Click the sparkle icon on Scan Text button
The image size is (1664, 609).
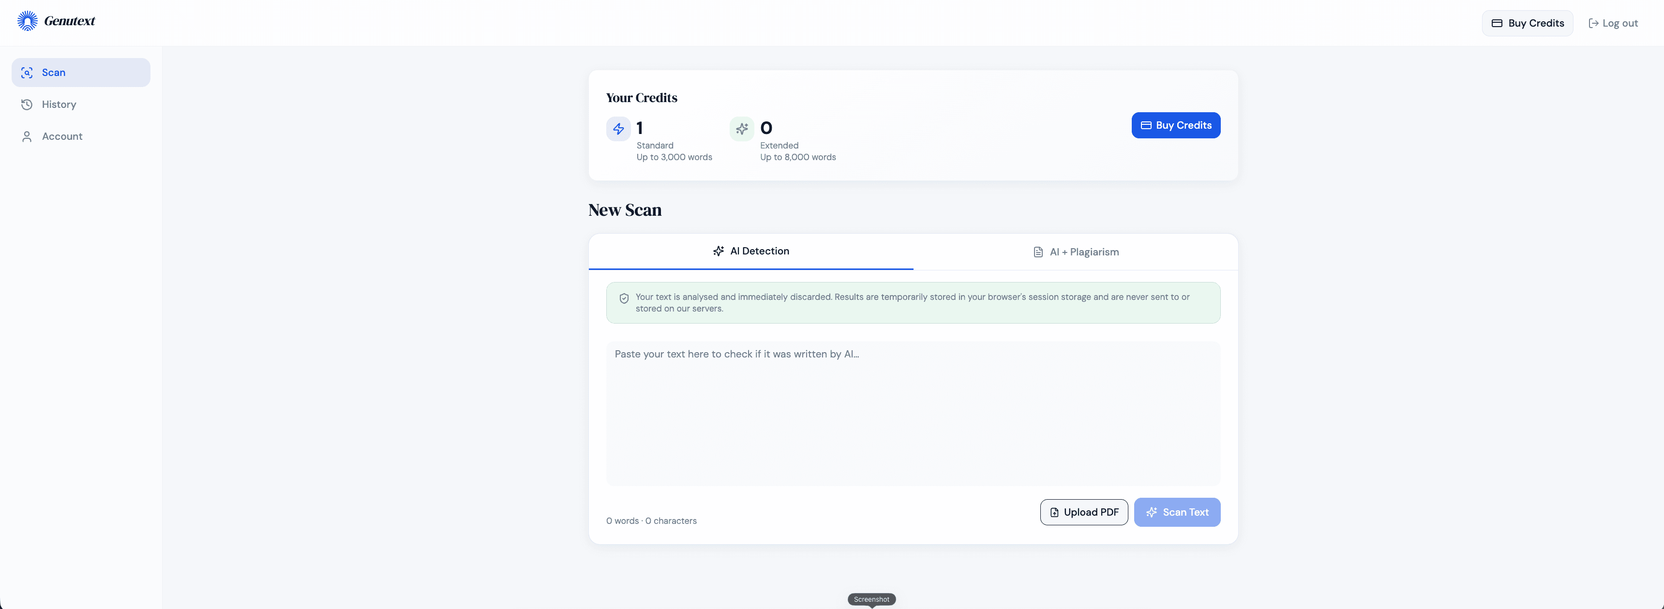1152,512
